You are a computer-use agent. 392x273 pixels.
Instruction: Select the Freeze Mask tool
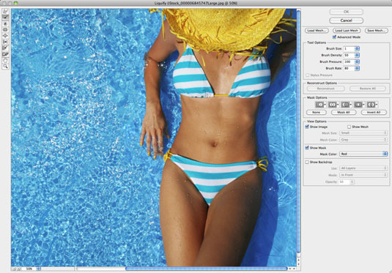(5, 48)
